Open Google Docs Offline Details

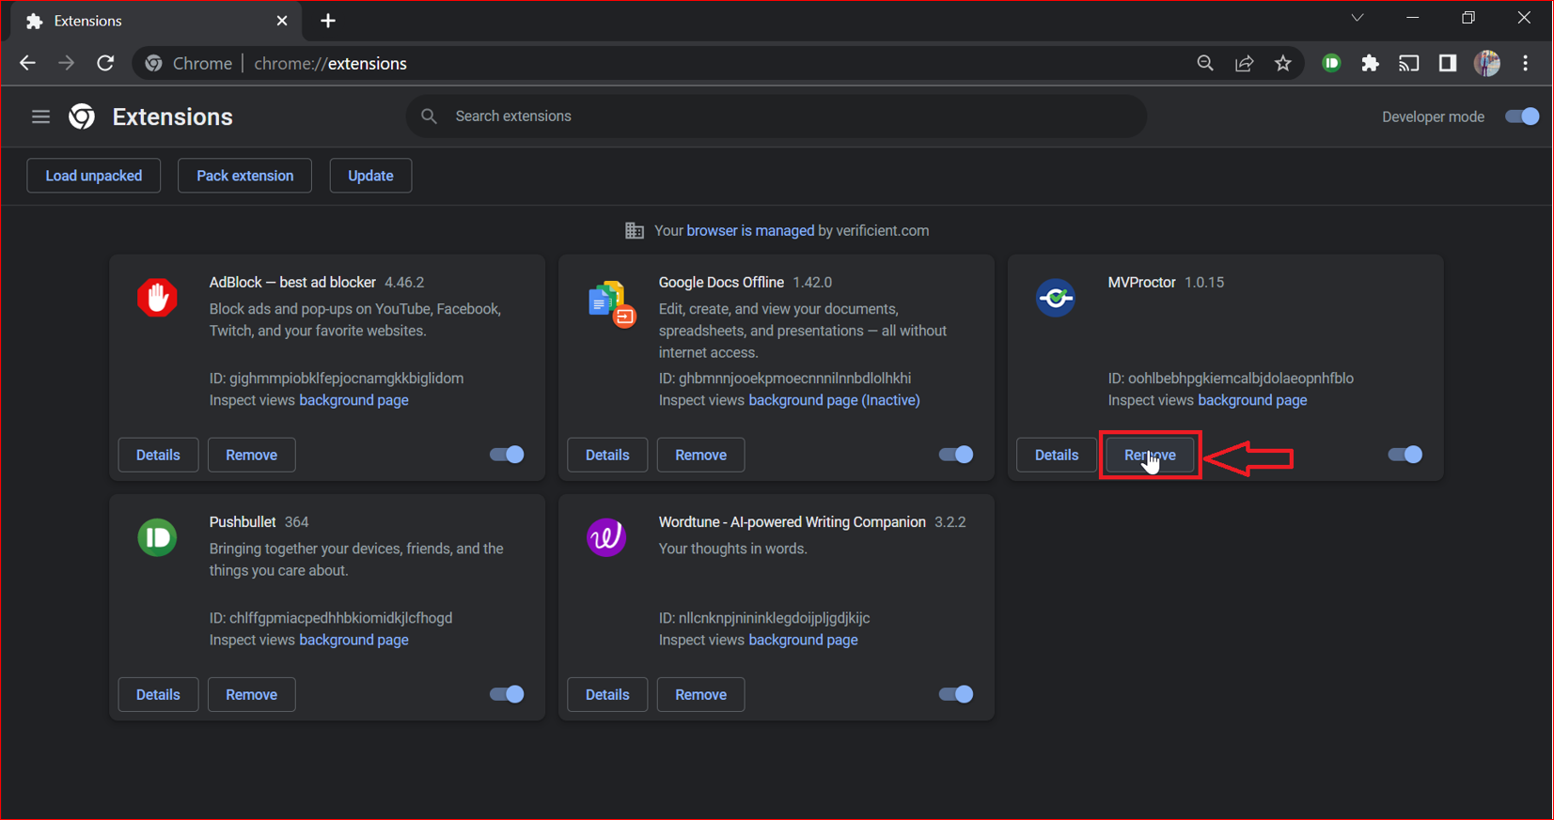pyautogui.click(x=607, y=455)
